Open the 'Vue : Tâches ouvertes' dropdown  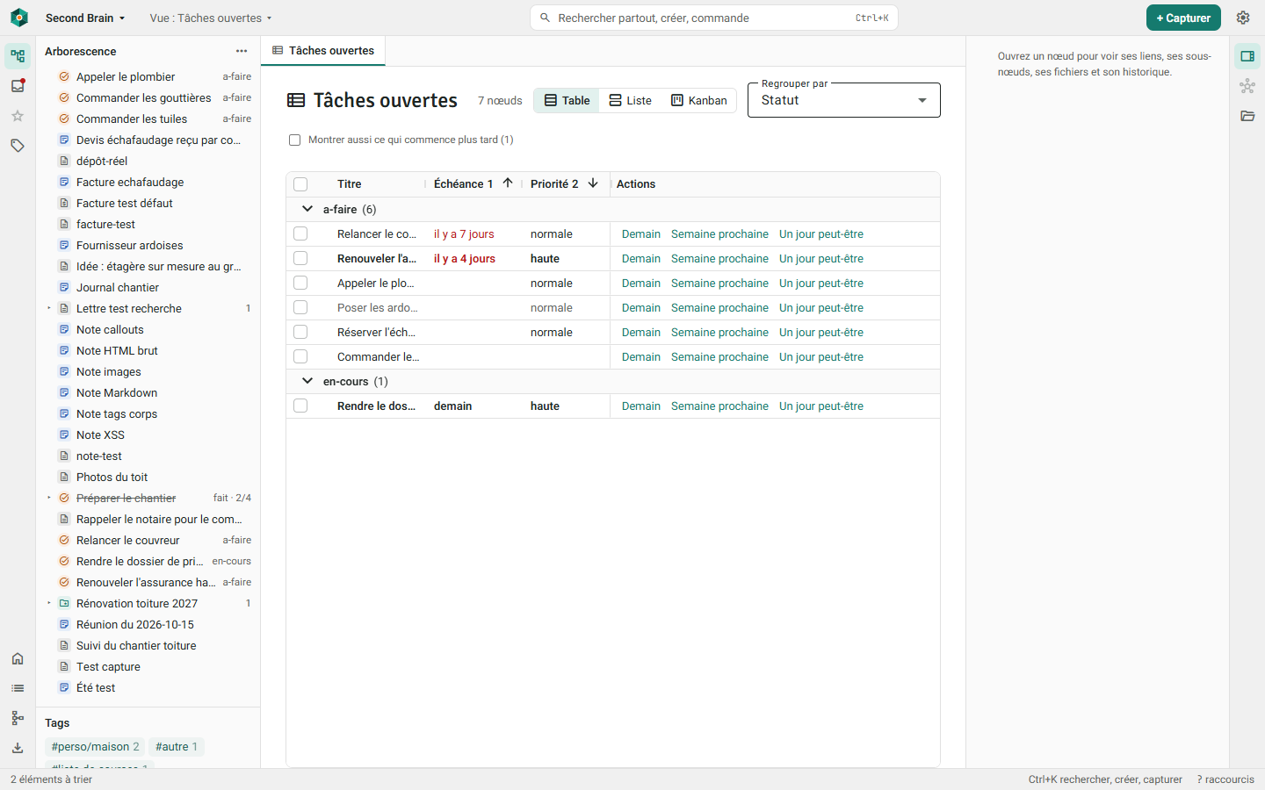pos(211,18)
